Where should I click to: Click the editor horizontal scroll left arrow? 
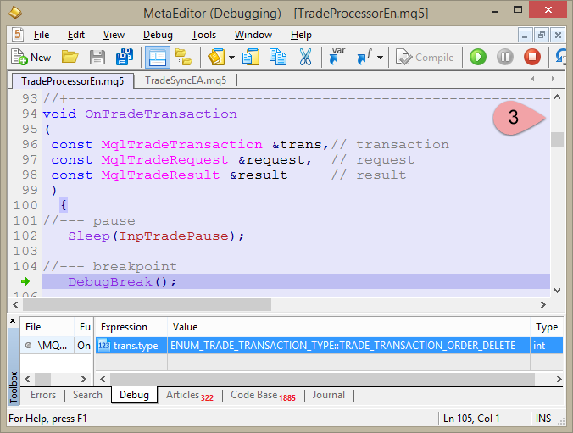[x=15, y=304]
